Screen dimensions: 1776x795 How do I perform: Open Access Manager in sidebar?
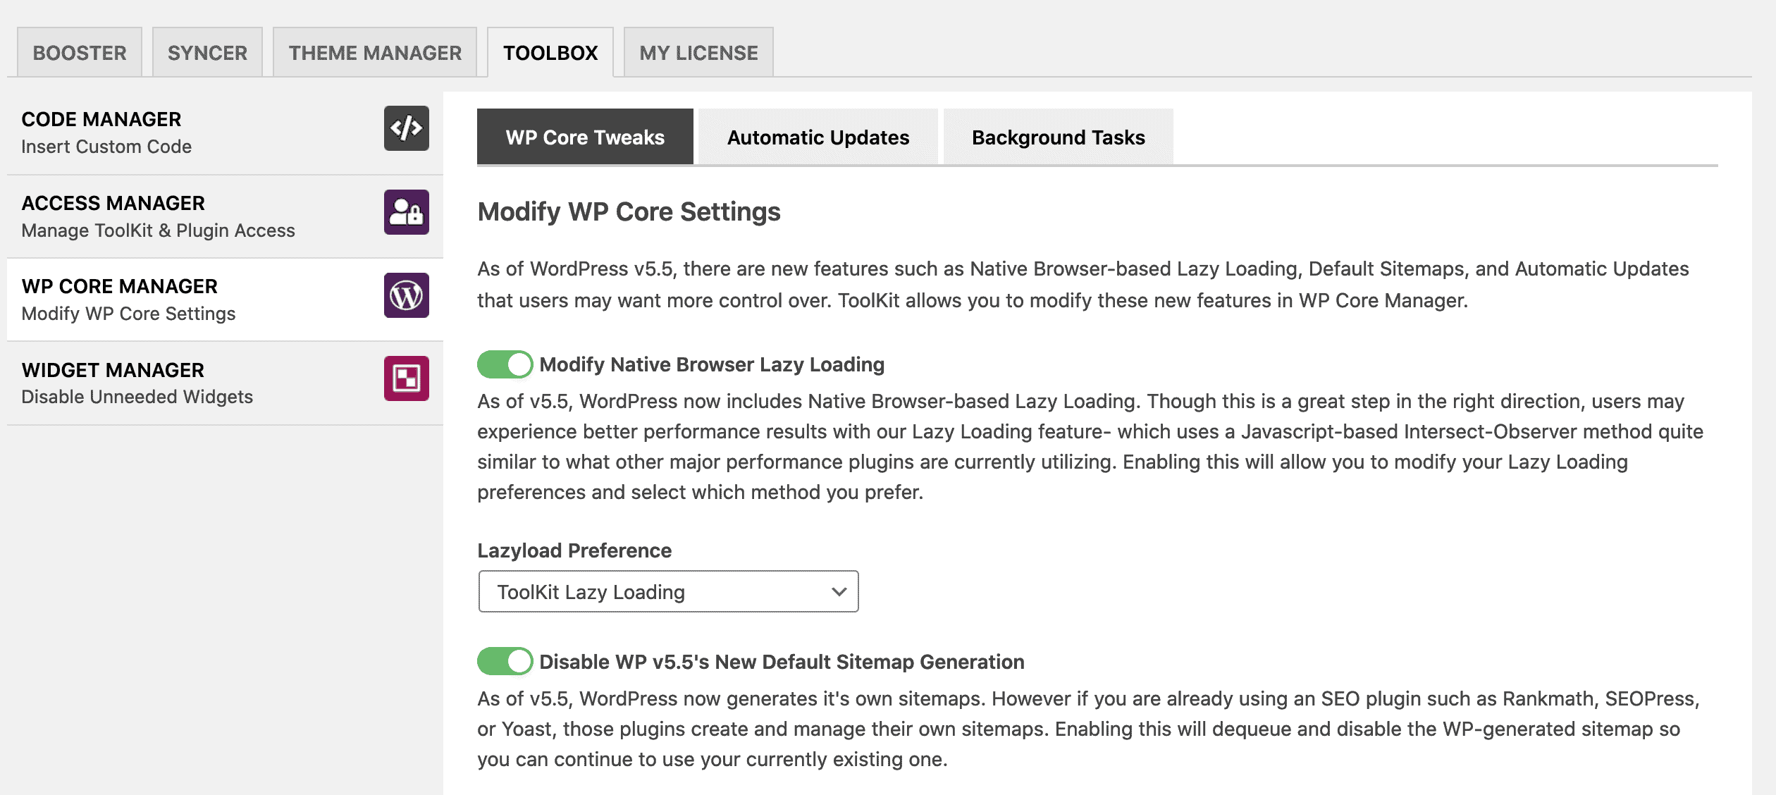click(x=225, y=216)
